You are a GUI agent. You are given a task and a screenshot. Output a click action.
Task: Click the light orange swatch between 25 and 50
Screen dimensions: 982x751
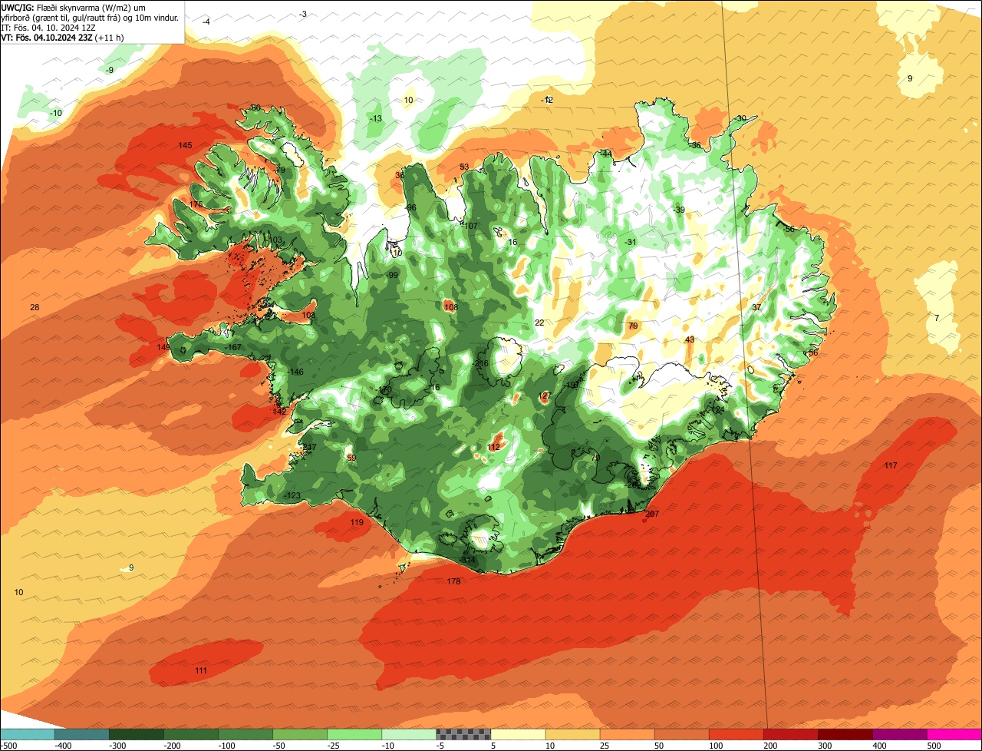point(628,734)
